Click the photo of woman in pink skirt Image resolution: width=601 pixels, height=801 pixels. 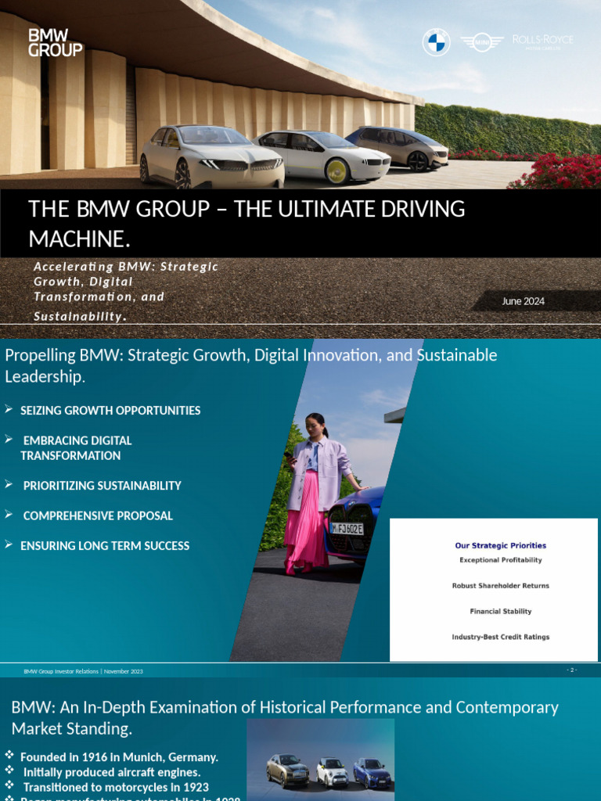pos(327,500)
